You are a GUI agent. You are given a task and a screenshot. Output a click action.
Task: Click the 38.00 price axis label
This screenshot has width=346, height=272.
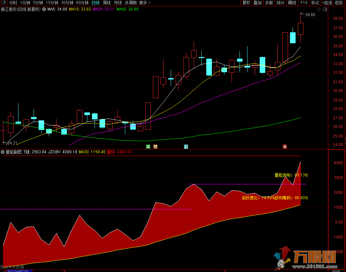[338, 18]
